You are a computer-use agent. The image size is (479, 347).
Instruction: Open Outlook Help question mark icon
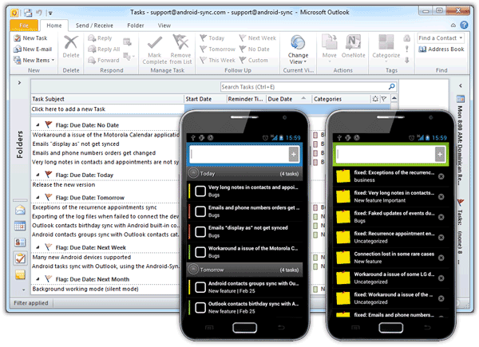[x=464, y=25]
